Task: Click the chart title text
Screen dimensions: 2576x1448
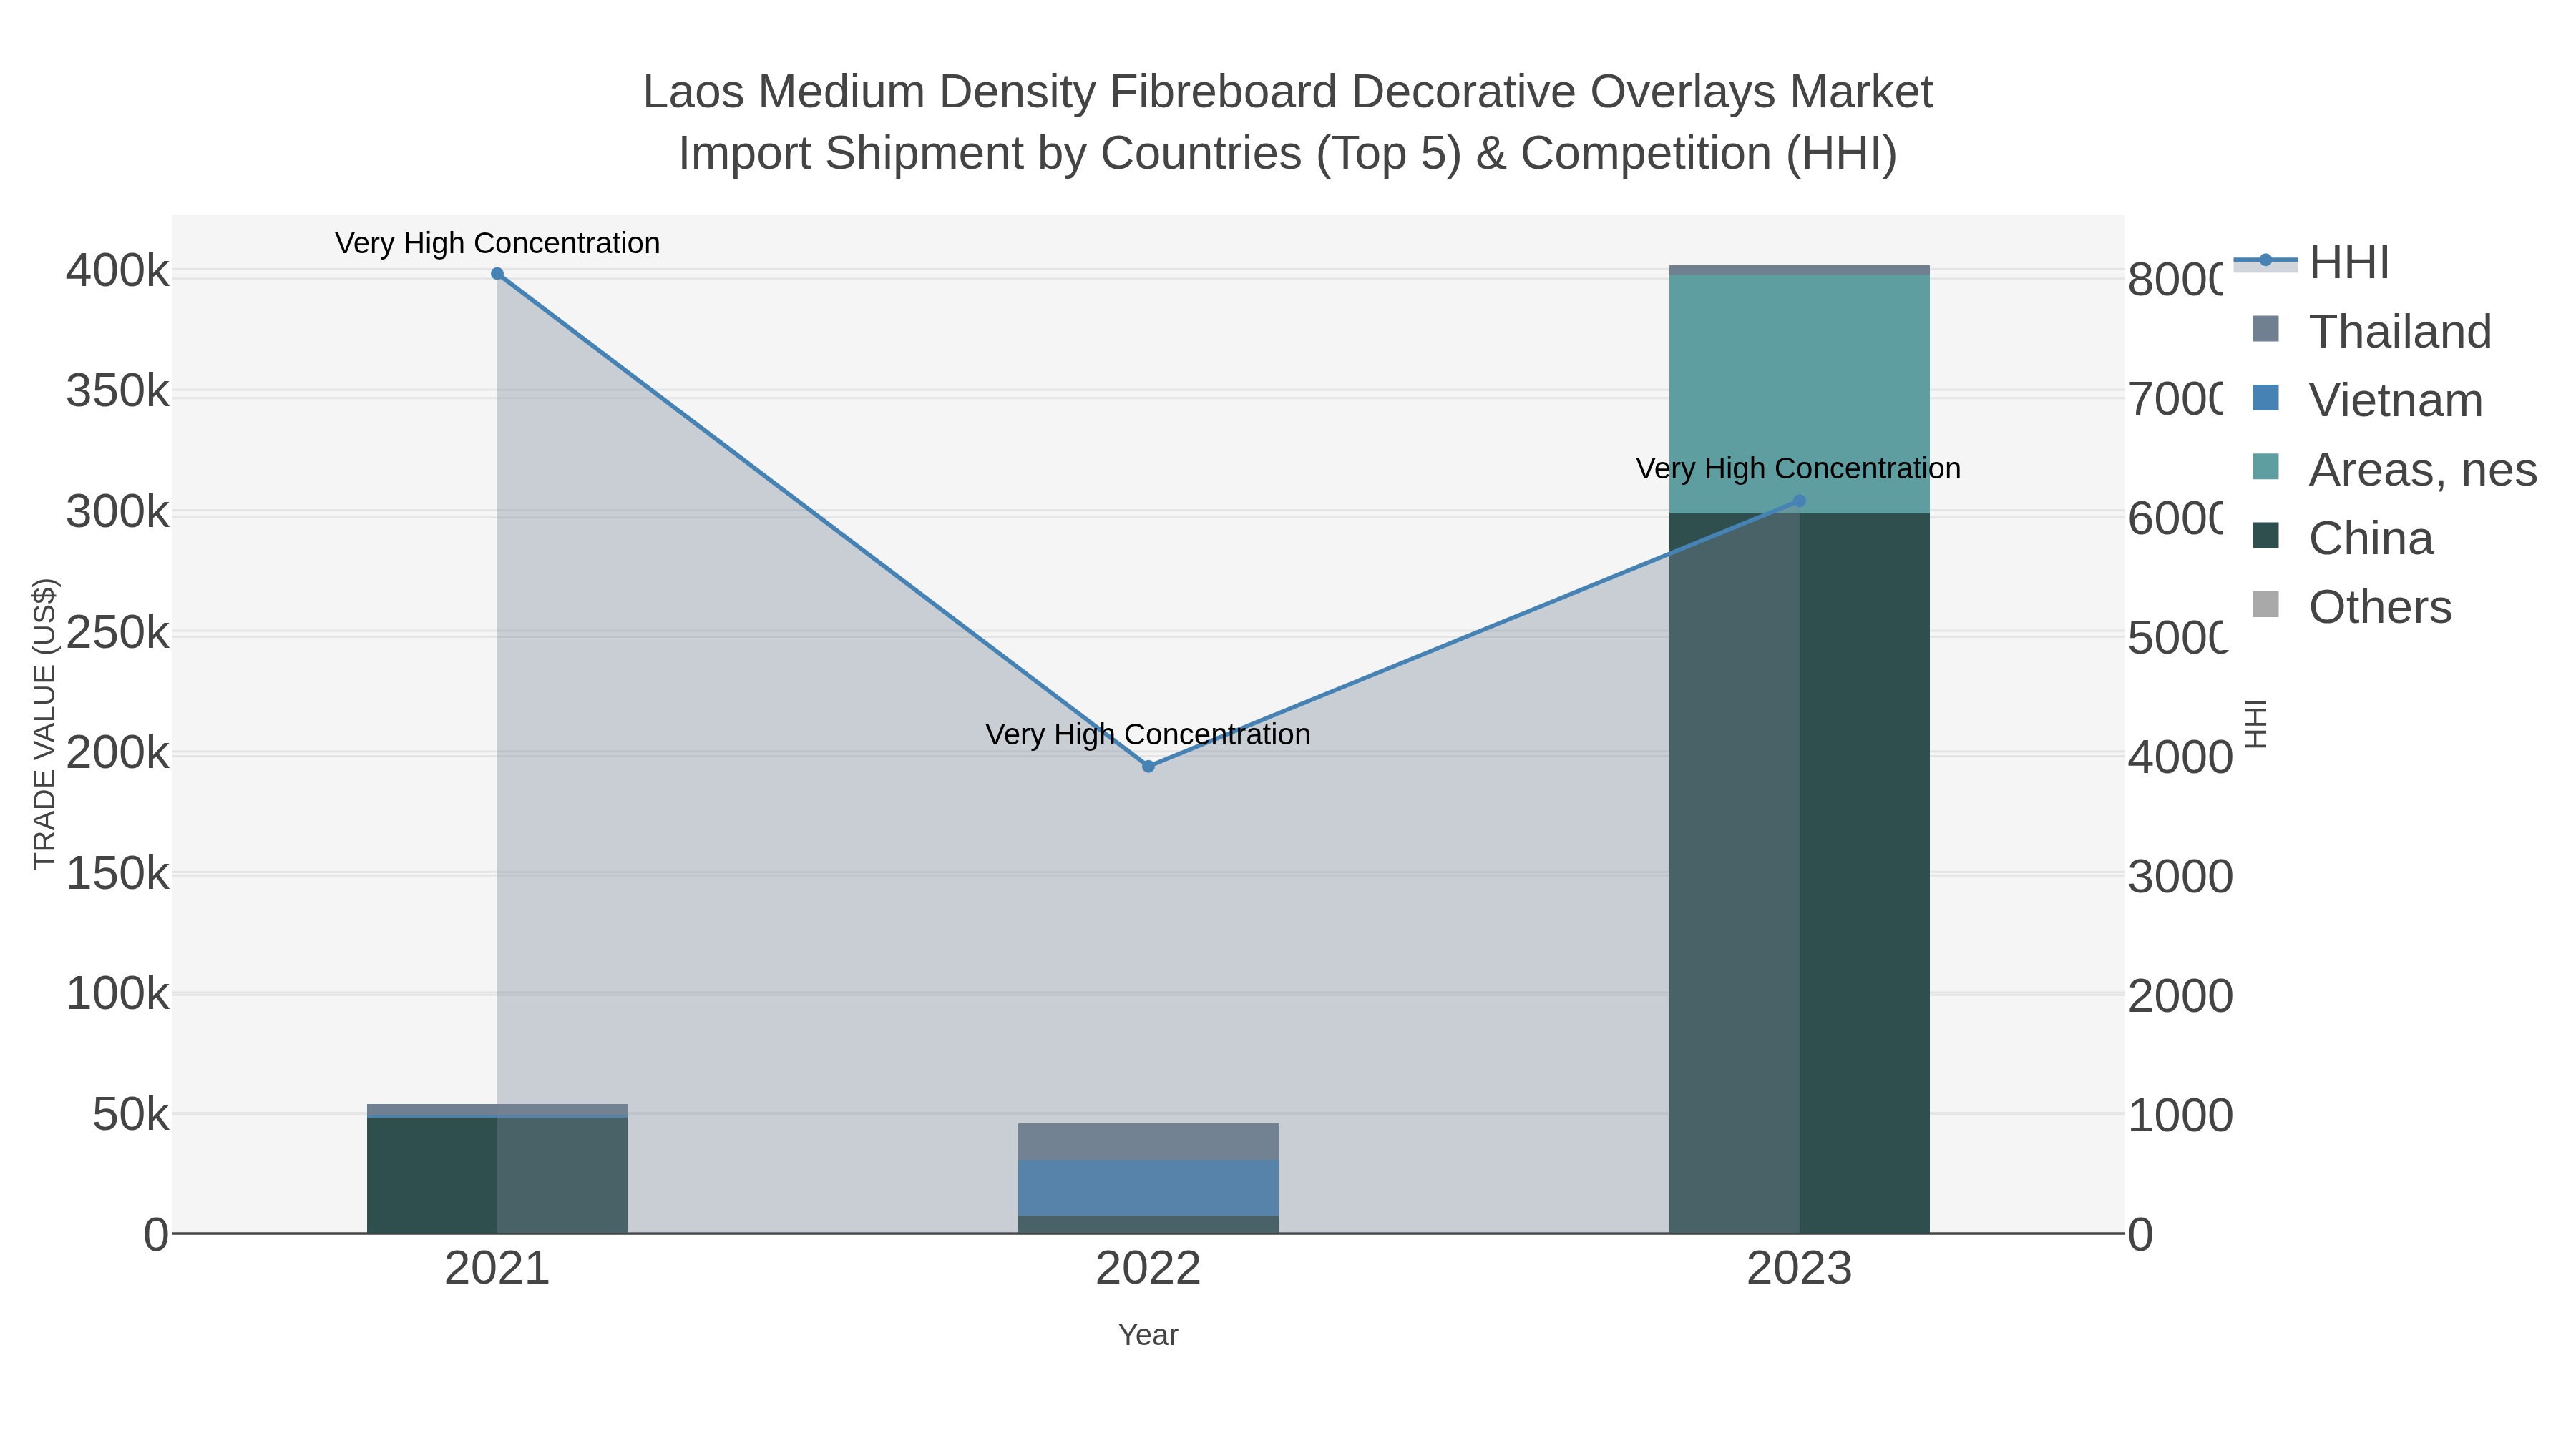Action: (x=1288, y=122)
